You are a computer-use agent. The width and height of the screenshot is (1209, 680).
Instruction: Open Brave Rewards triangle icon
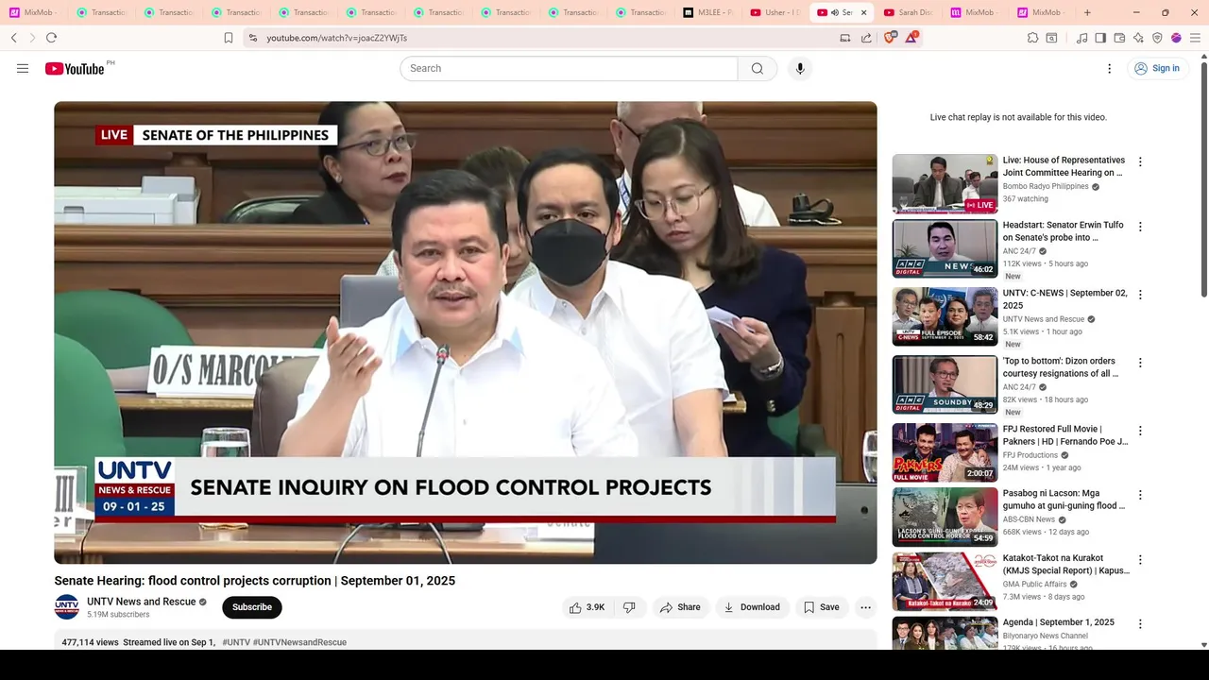911,38
